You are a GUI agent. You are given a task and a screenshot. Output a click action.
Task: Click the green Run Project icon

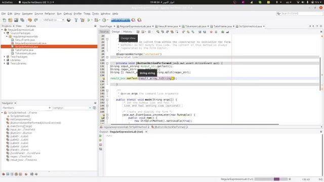click(89, 20)
